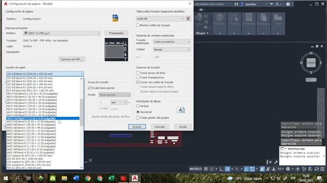Toggle snap mode icon in status bar
Viewport: 327px width, 183px height.
click(x=212, y=169)
